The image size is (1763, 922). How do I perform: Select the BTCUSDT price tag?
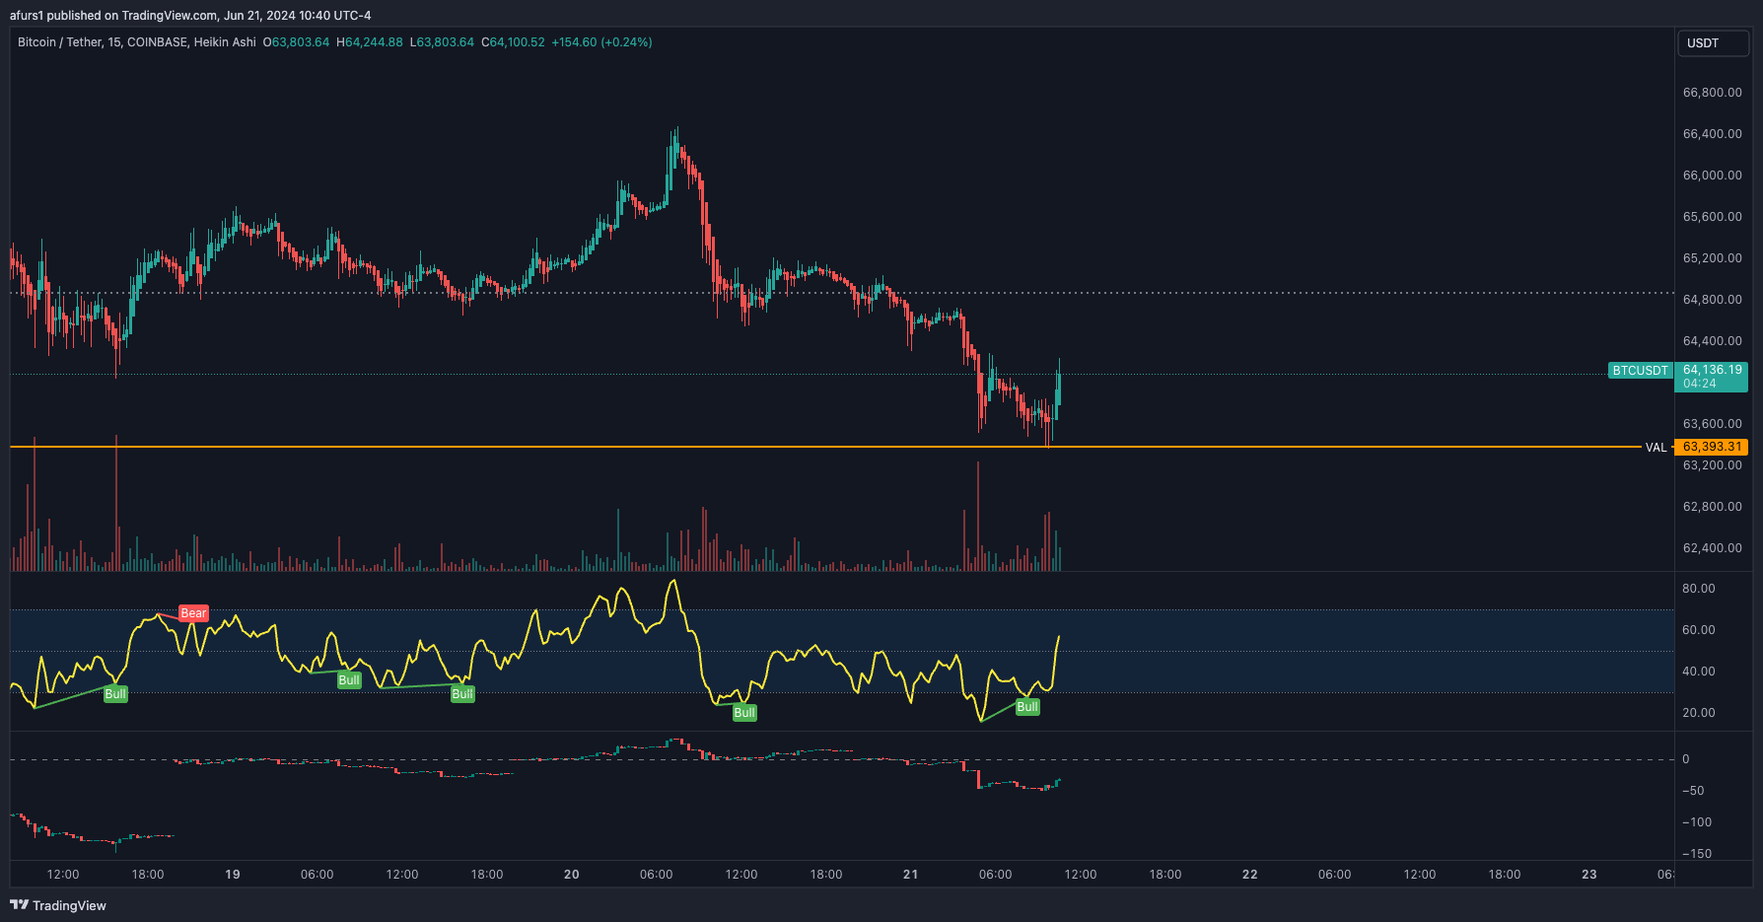click(1641, 371)
